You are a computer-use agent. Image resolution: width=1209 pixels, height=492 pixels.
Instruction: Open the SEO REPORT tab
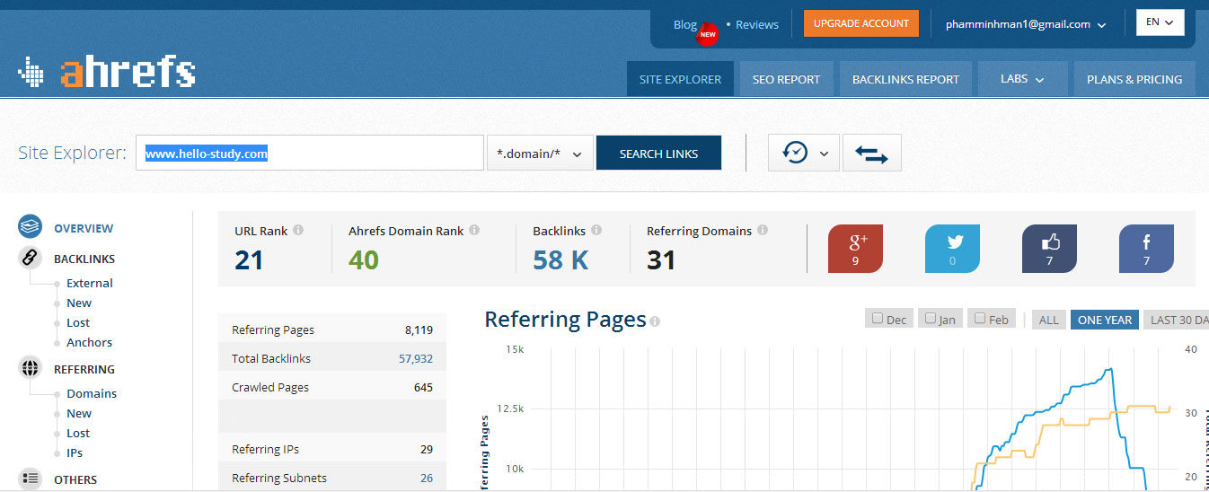tap(786, 79)
